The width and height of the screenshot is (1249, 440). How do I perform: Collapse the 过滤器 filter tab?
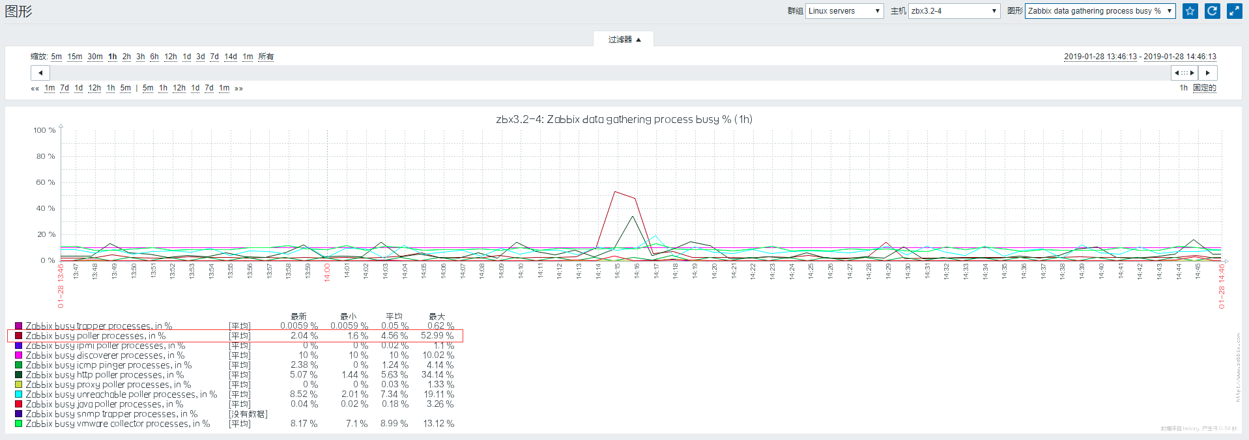tap(624, 40)
